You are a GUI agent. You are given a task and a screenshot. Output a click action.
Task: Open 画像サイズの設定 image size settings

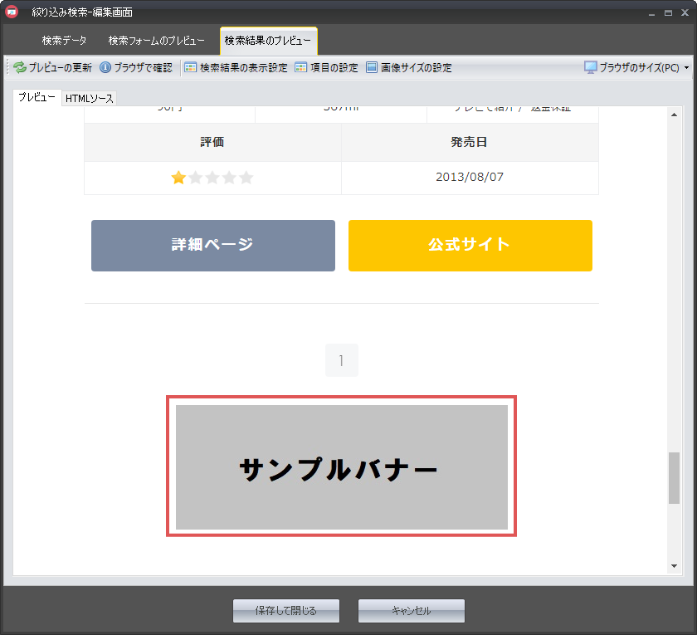coord(408,68)
